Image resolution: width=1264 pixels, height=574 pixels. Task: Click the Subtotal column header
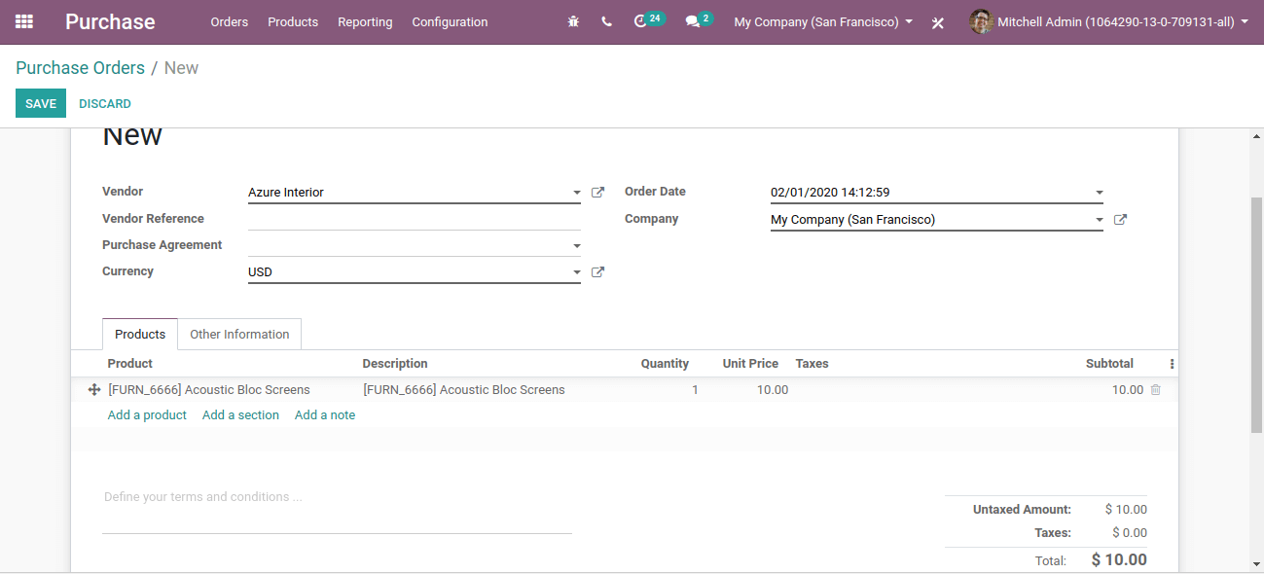tap(1109, 364)
